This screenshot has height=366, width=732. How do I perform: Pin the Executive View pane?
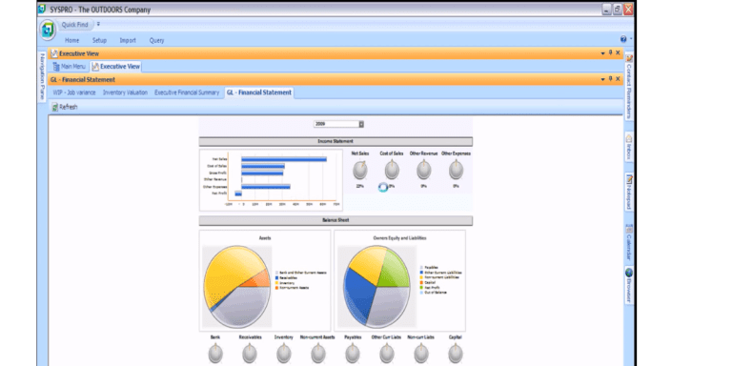610,52
